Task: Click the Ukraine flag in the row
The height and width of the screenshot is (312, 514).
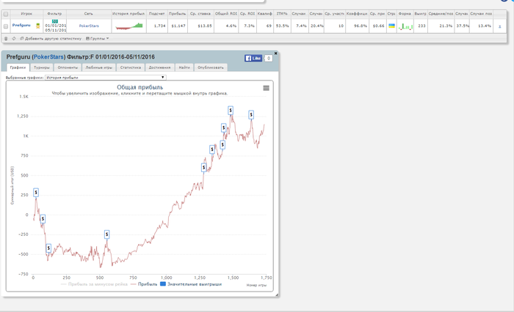Action: [391, 26]
